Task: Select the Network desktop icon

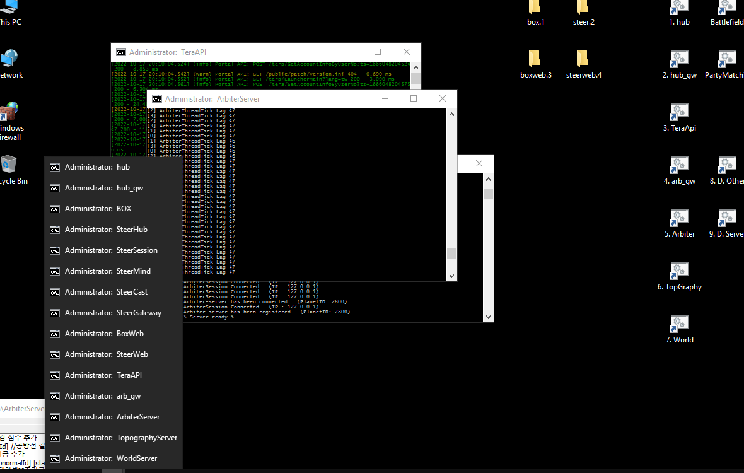Action: pyautogui.click(x=11, y=65)
